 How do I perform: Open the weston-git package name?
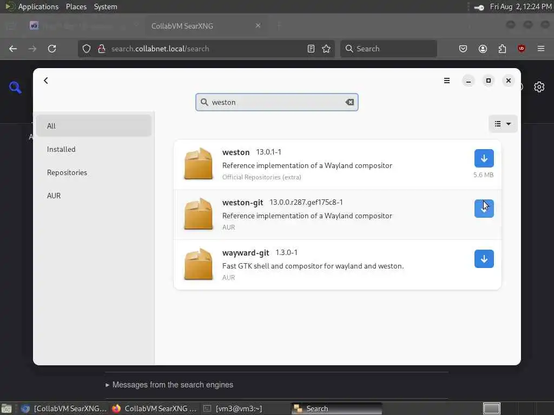pyautogui.click(x=242, y=203)
